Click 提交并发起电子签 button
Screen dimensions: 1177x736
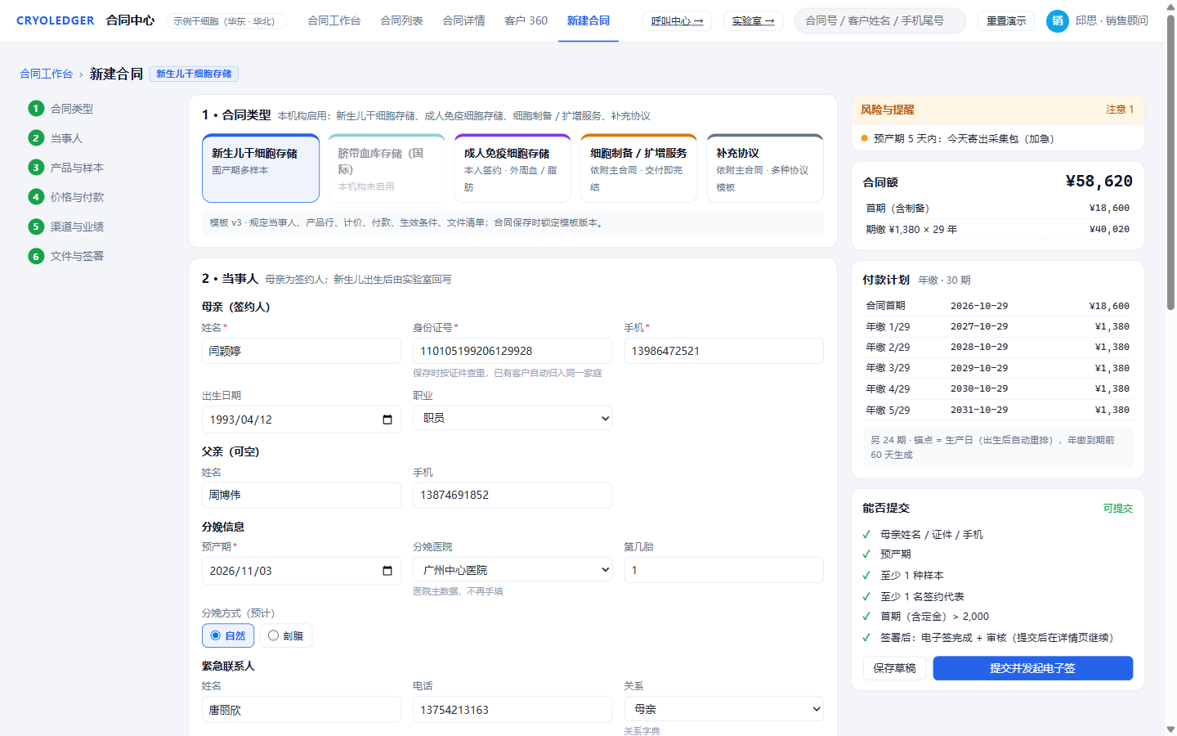pos(1033,668)
